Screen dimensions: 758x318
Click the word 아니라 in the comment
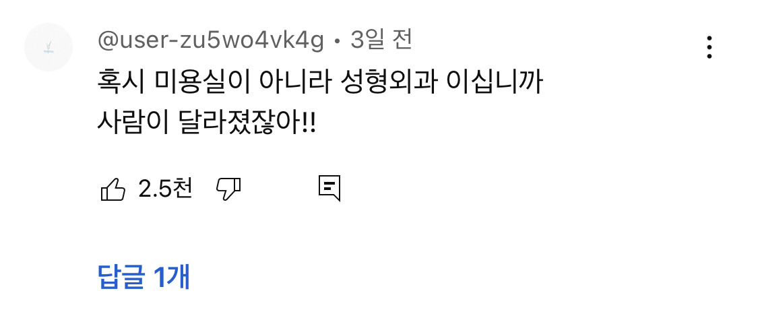click(x=295, y=83)
